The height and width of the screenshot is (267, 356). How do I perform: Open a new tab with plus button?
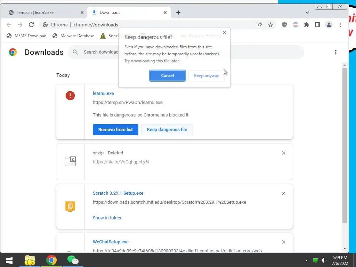tap(178, 13)
